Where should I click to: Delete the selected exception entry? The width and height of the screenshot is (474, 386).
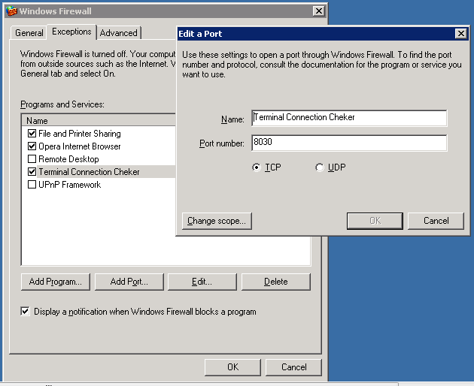coord(275,282)
